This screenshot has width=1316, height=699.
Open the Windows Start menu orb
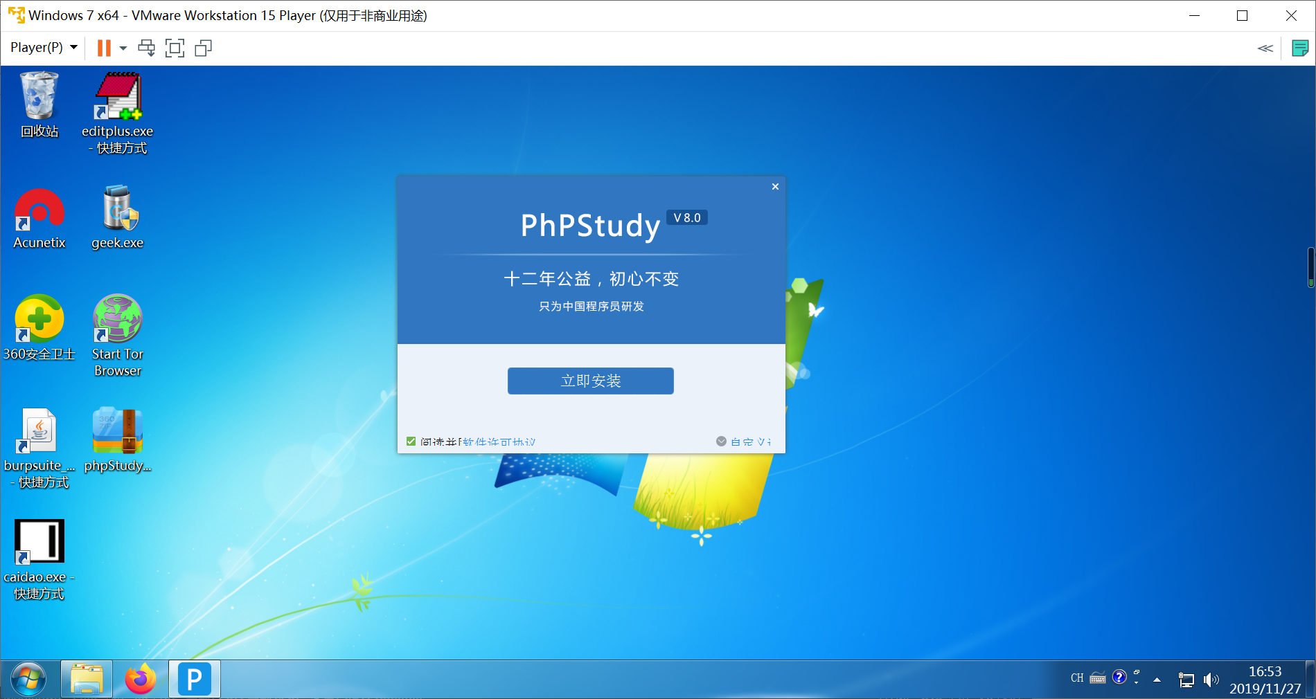tap(28, 679)
